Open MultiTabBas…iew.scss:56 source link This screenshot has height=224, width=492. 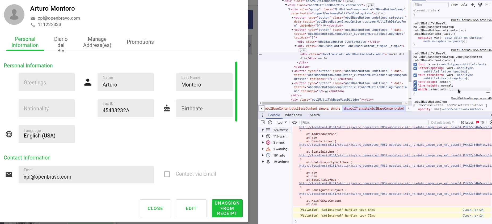coord(471,20)
